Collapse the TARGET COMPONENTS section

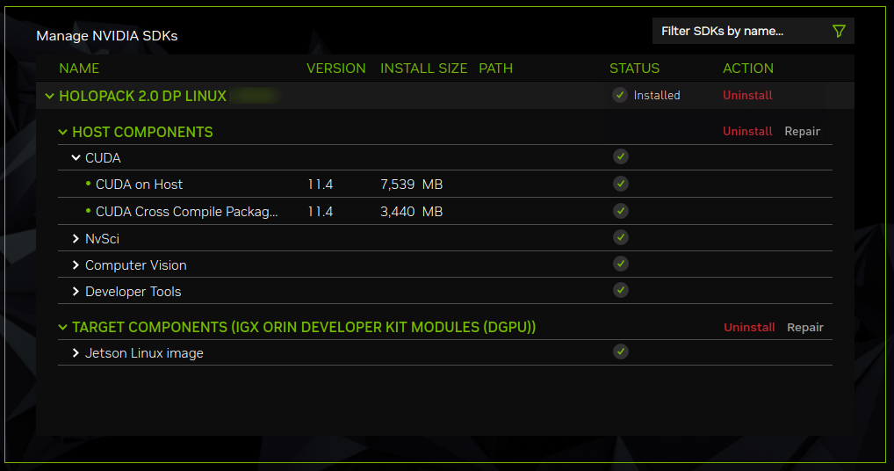[x=62, y=327]
